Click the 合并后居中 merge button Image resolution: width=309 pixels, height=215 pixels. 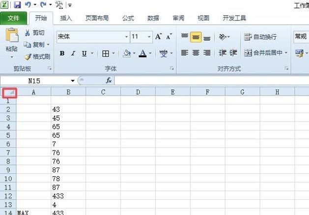pos(263,53)
